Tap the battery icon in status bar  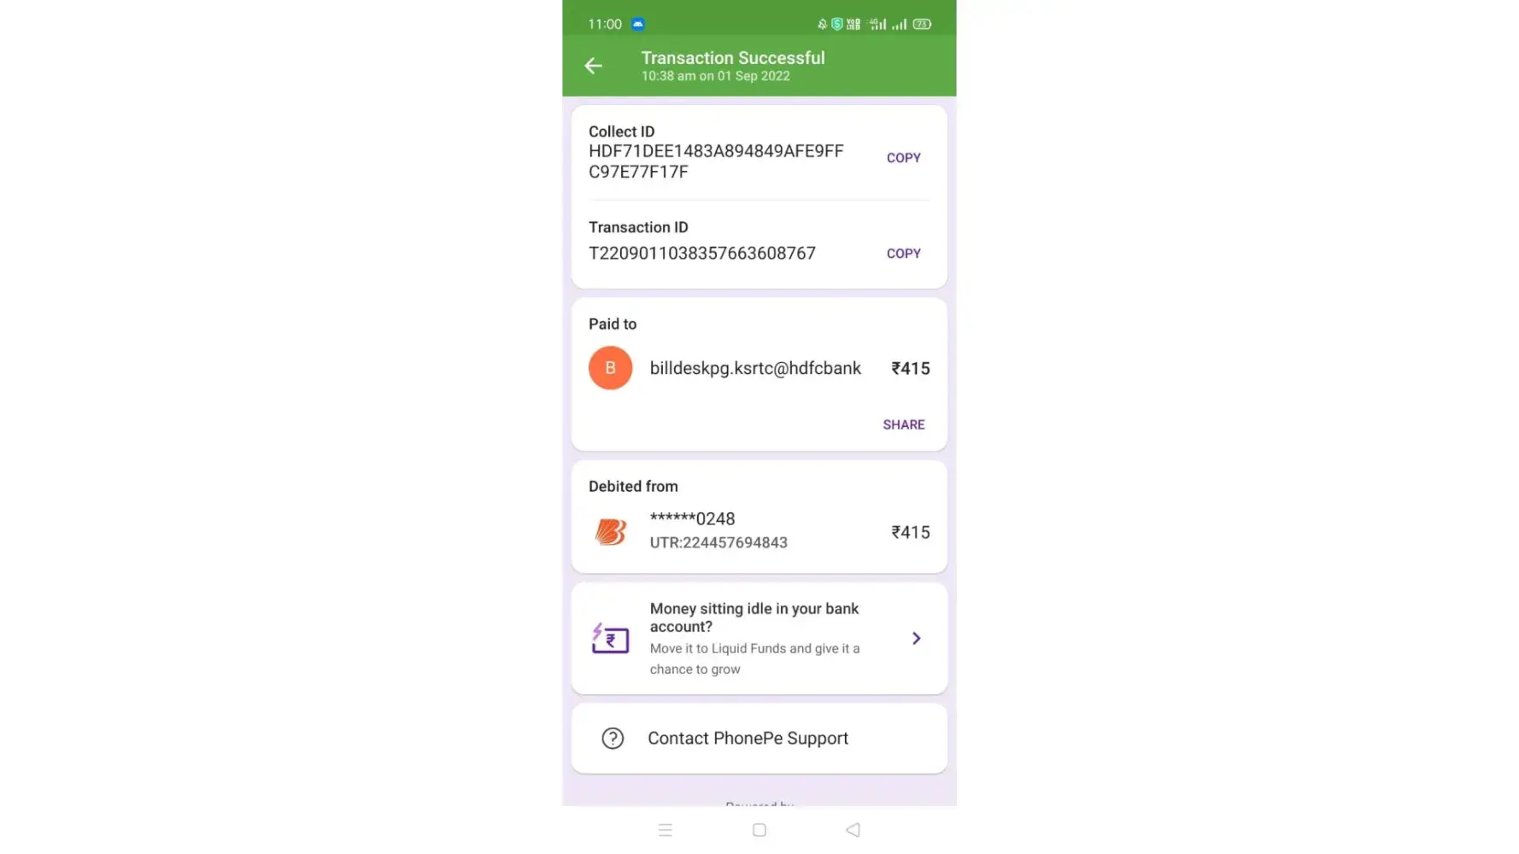pyautogui.click(x=922, y=24)
